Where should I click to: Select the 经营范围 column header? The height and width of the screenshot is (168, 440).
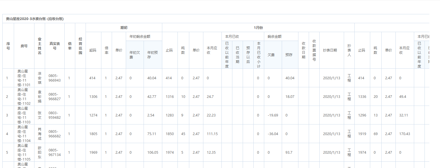tap(80, 46)
